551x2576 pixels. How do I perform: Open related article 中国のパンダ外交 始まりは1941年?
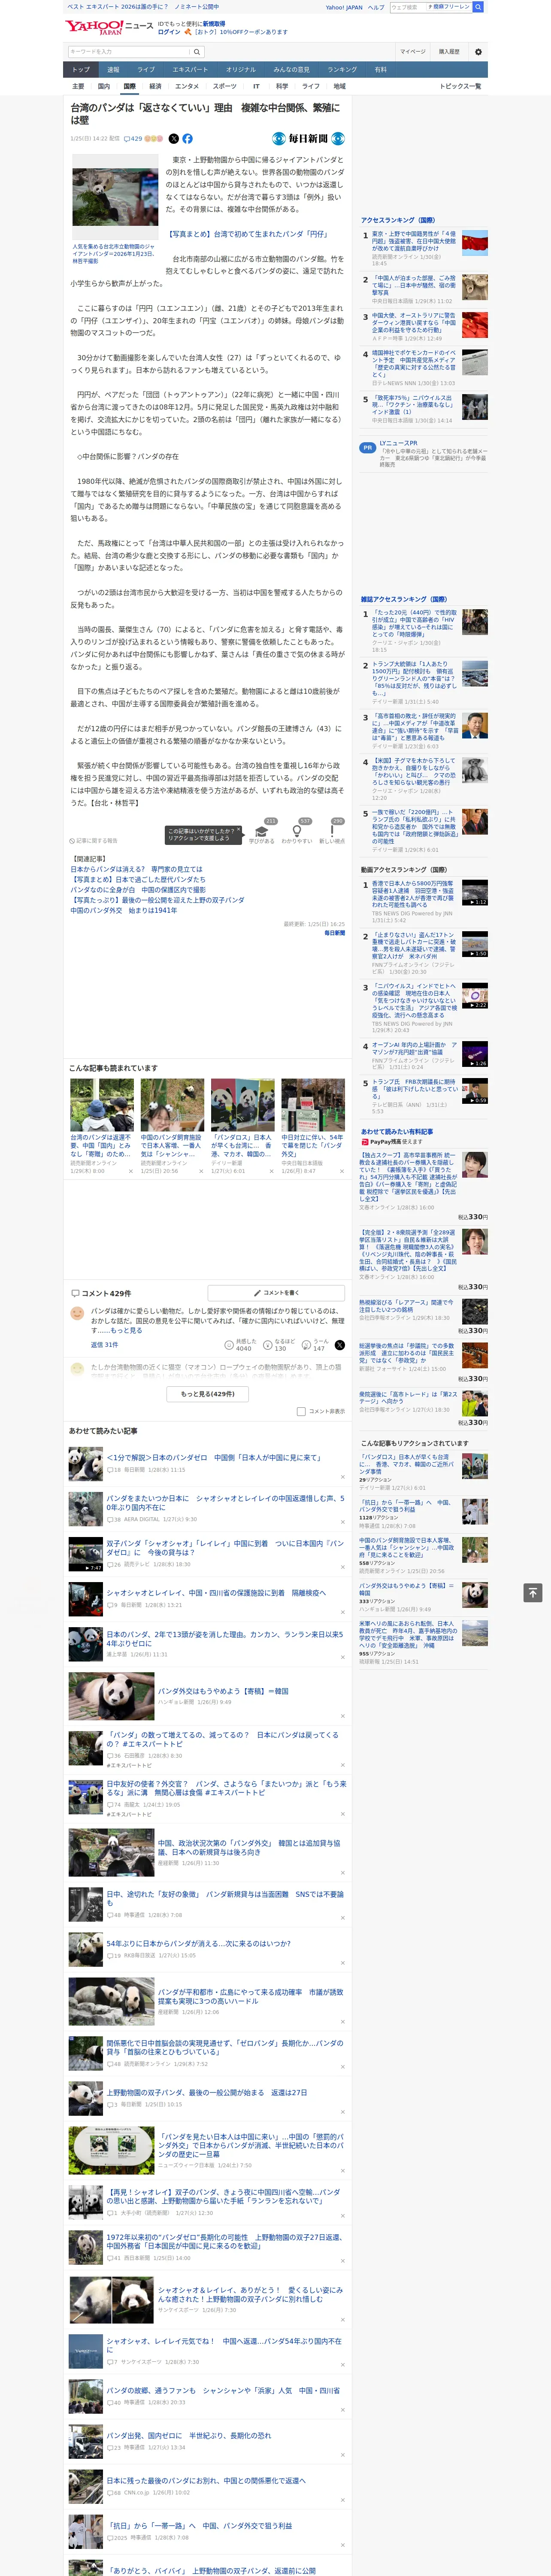click(123, 911)
